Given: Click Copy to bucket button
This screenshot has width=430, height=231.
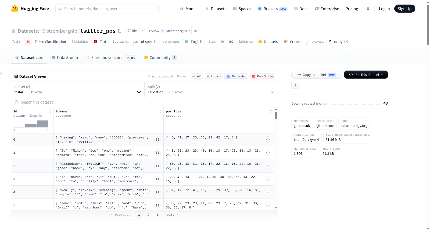Looking at the screenshot, I should click(x=317, y=75).
